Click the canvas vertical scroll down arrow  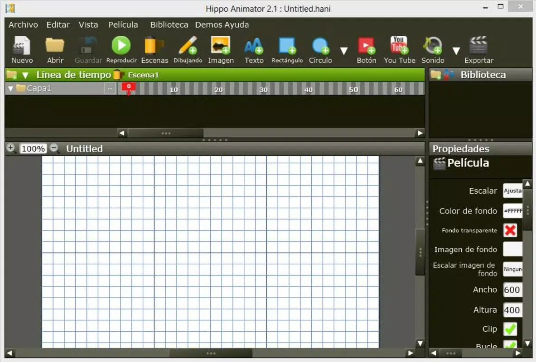420,343
